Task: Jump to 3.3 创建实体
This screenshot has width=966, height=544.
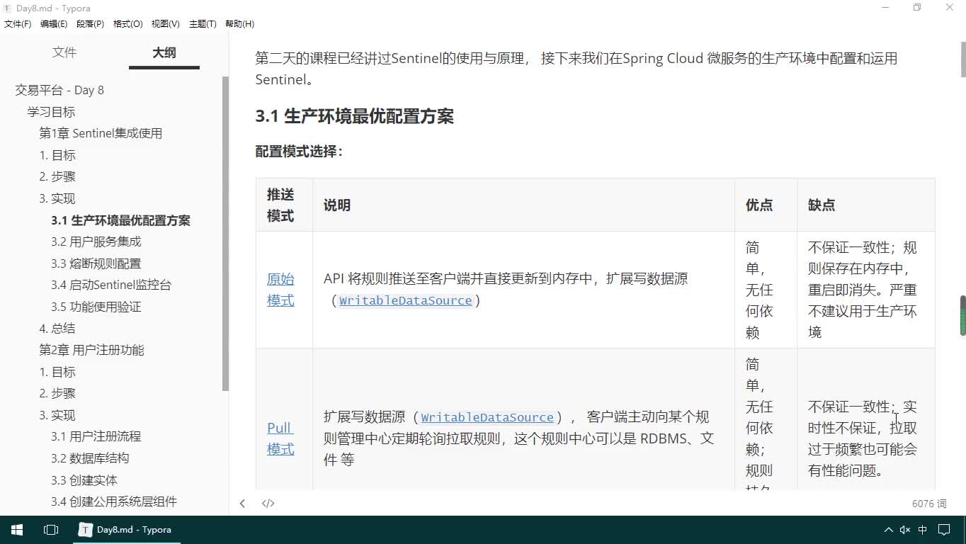Action: 84,480
